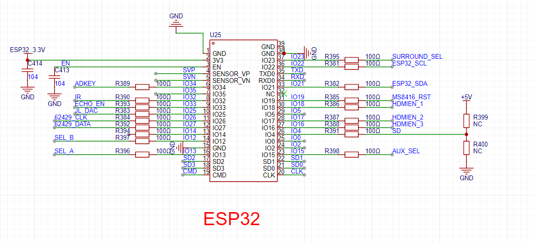Image resolution: width=534 pixels, height=242 pixels.
Task: Select resistor R399's symbol below +5V
Action: [466, 121]
